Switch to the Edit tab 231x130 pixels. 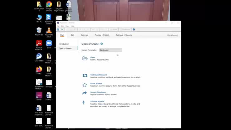73,35
